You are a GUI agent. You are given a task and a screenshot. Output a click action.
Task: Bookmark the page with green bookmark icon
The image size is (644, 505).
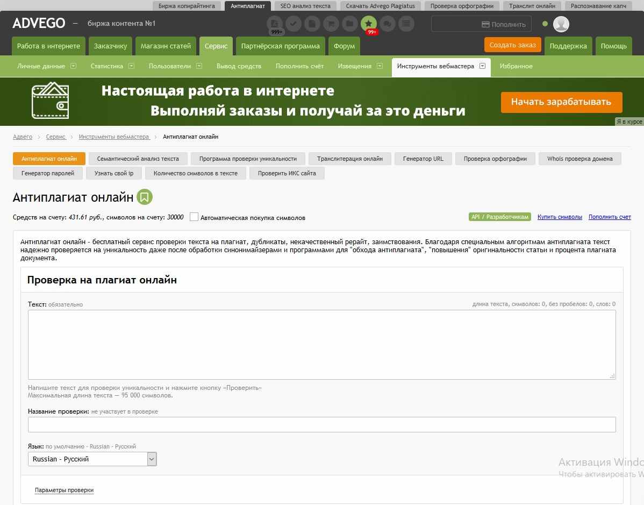[144, 197]
